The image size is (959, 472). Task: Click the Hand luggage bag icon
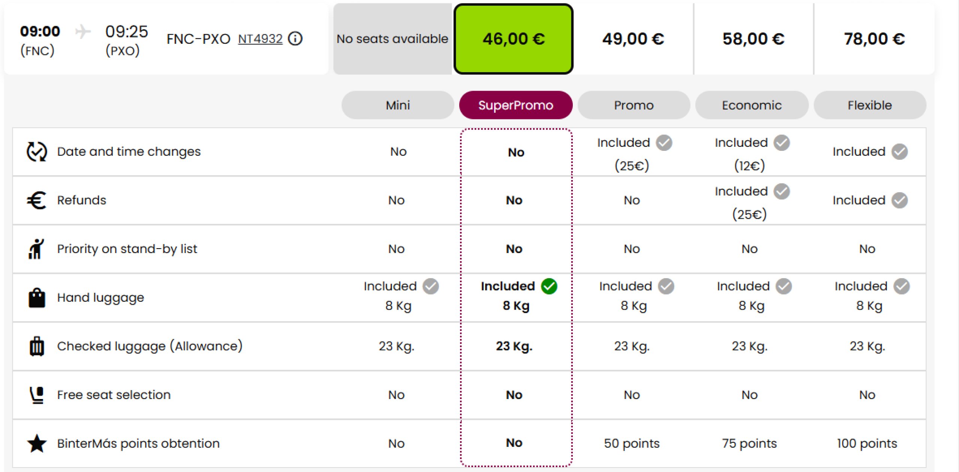(37, 298)
